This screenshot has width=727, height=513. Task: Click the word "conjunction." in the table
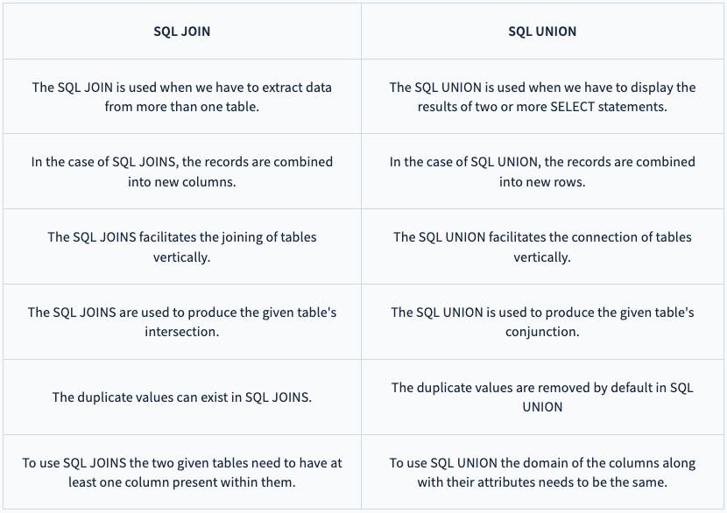coord(542,333)
